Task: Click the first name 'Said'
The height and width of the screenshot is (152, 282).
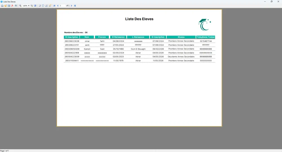Action: click(102, 49)
